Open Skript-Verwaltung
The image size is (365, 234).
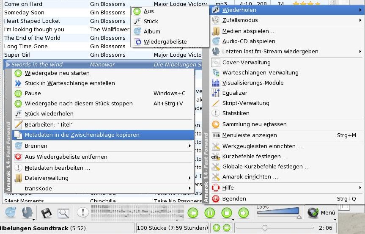pyautogui.click(x=287, y=103)
